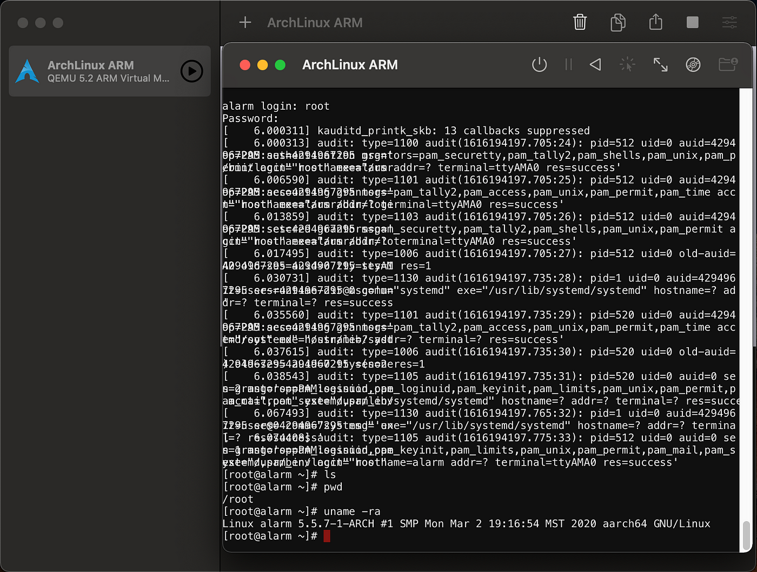The height and width of the screenshot is (572, 757).
Task: Toggle capture mouse cursor icon
Action: (627, 65)
